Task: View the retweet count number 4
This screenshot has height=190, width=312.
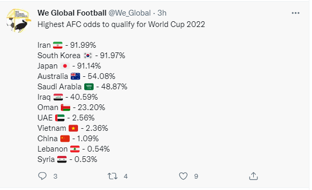Action: pyautogui.click(x=125, y=177)
